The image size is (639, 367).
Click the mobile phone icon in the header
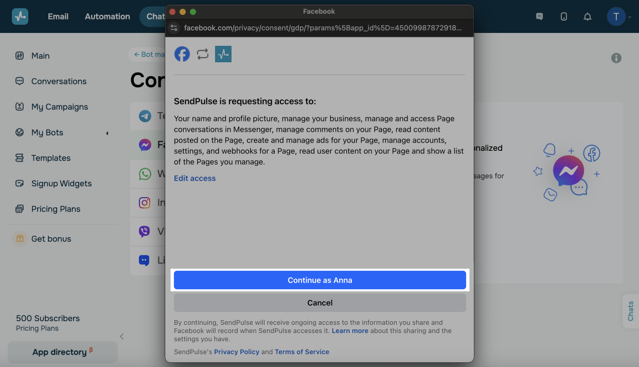click(x=564, y=16)
